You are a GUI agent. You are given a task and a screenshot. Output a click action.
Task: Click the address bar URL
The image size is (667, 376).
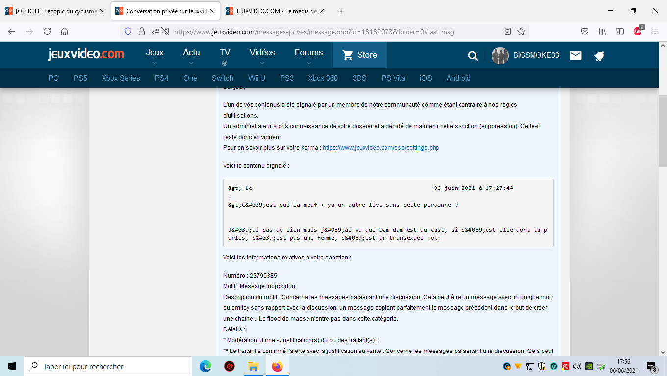(x=314, y=32)
